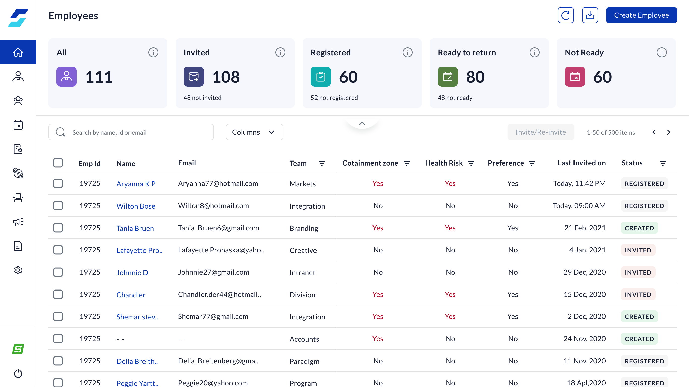Screen dimensions: 689x387
Task: Open Team column filter icon
Action: (x=322, y=163)
